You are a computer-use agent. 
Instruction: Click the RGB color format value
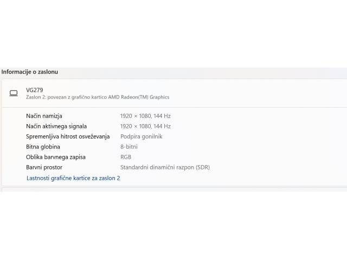126,157
